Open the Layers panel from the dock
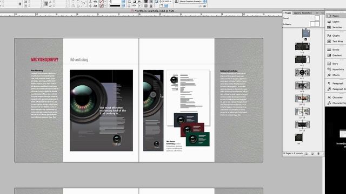Screen dimensions: 346x194 click(335, 22)
